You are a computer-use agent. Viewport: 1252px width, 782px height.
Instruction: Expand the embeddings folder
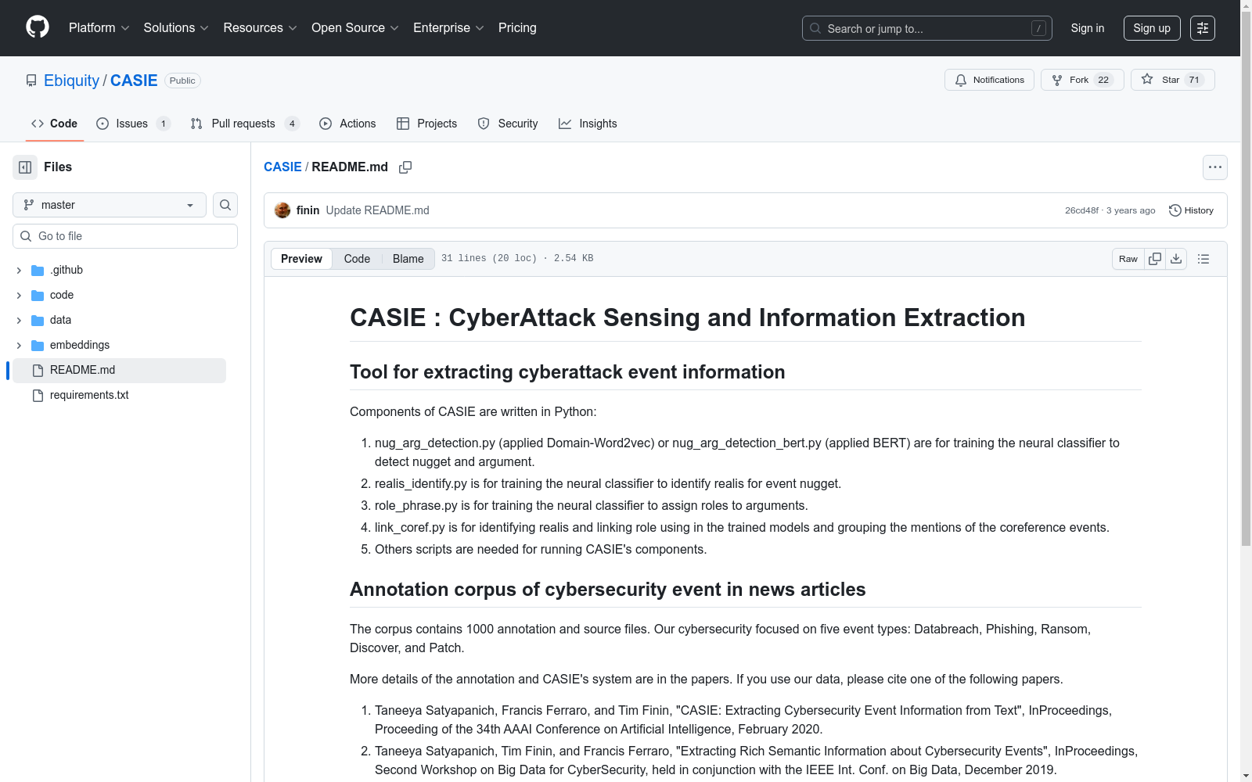[x=19, y=345]
